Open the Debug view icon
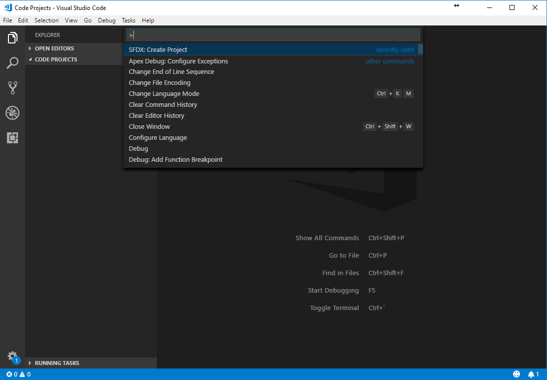The image size is (547, 380). (x=12, y=113)
